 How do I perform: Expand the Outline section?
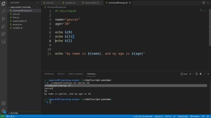tap(14, 113)
